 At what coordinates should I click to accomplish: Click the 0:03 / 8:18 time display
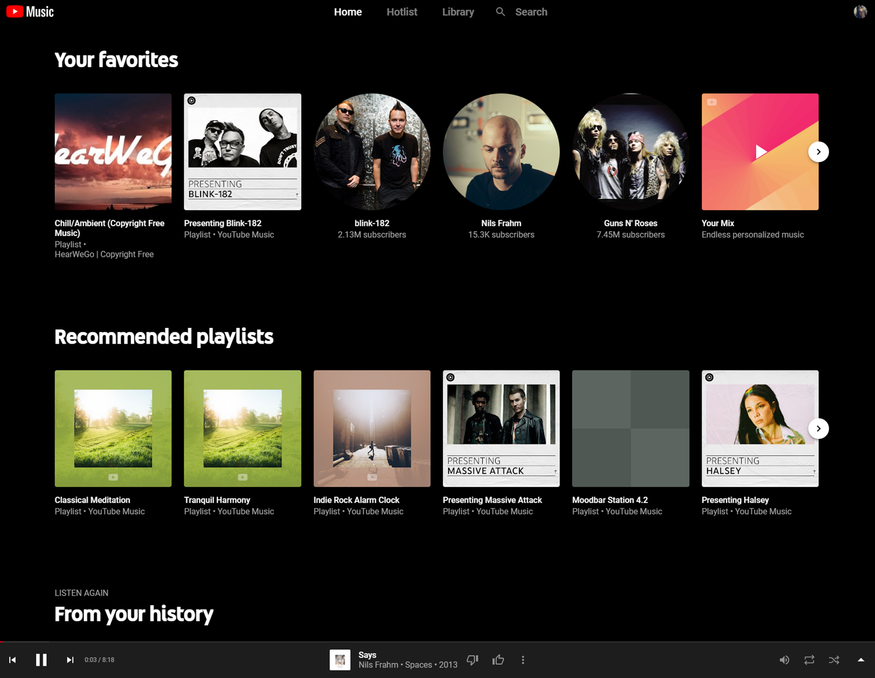pos(100,660)
